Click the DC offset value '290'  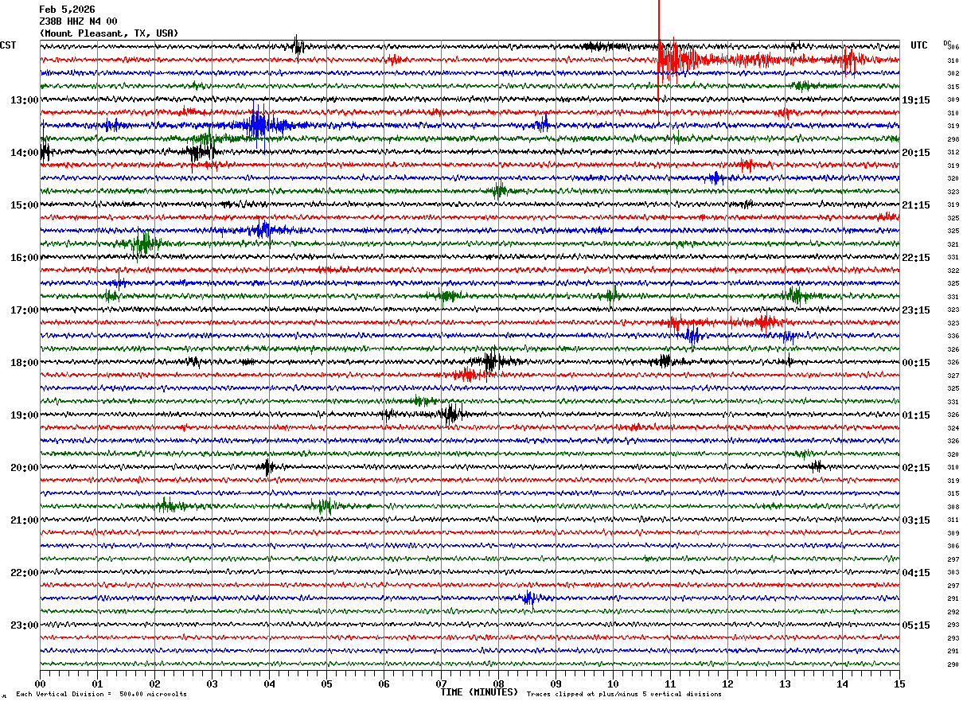pos(953,664)
